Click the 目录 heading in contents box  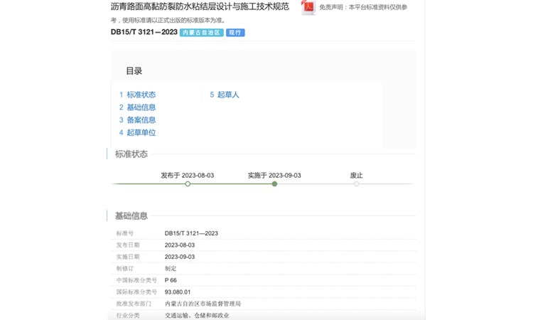134,71
